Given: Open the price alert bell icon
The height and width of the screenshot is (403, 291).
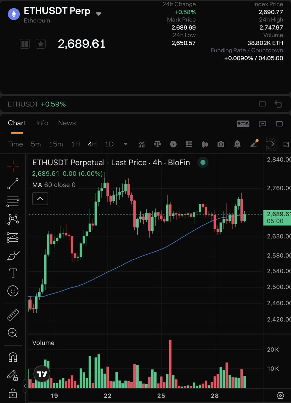Looking at the screenshot, I should (238, 144).
